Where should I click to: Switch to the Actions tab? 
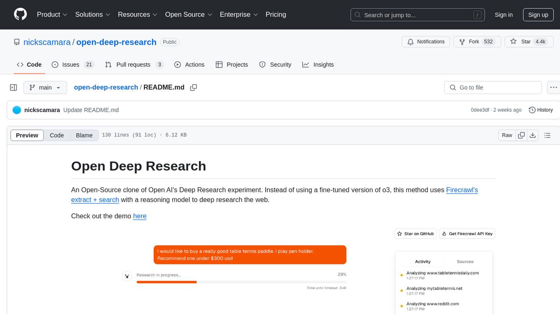[x=189, y=65]
